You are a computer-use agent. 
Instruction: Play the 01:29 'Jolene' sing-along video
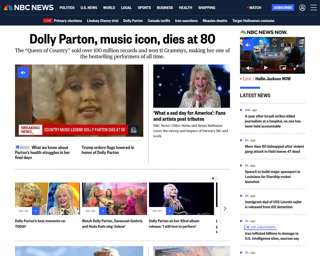(x=103, y=211)
